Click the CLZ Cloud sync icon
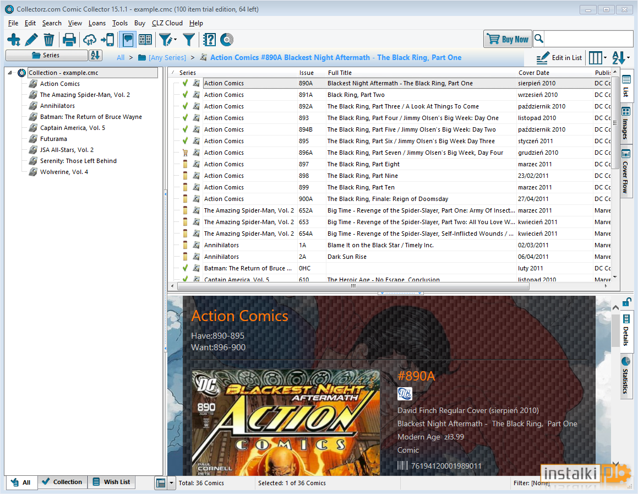Image resolution: width=638 pixels, height=494 pixels. 90,40
